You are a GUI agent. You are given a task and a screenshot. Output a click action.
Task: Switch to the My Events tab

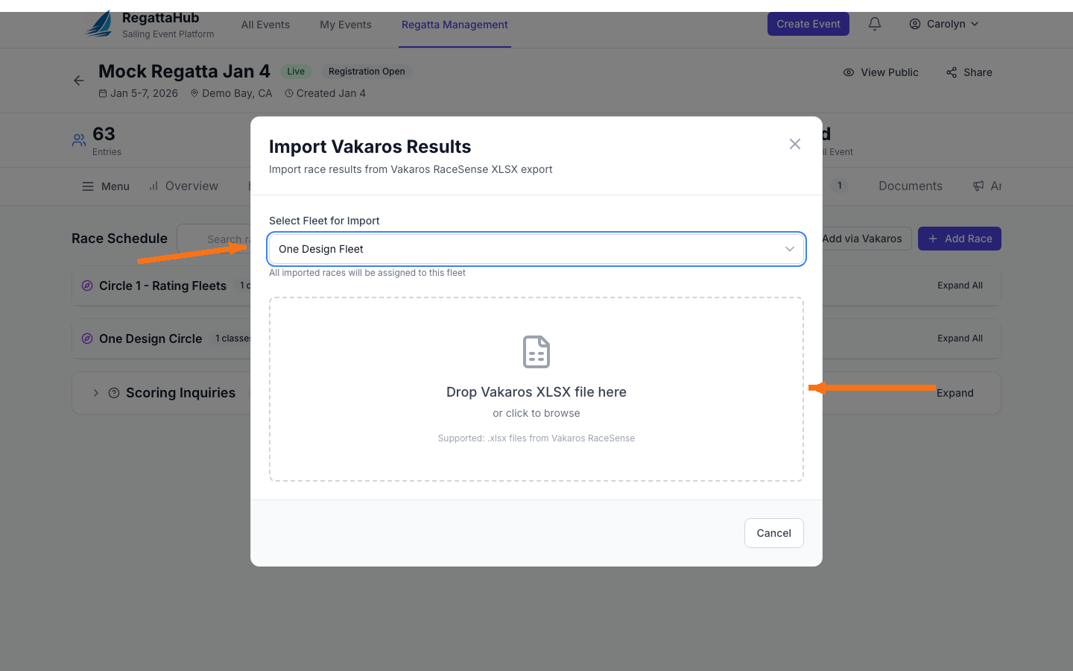pyautogui.click(x=346, y=25)
